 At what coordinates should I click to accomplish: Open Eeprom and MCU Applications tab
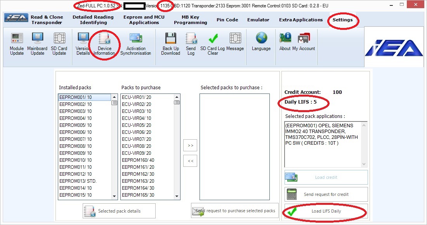[x=144, y=19]
